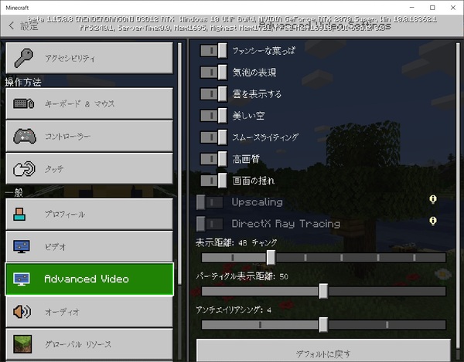Click the DirectX Ray Tracing label text
The image size is (464, 362).
tap(286, 224)
